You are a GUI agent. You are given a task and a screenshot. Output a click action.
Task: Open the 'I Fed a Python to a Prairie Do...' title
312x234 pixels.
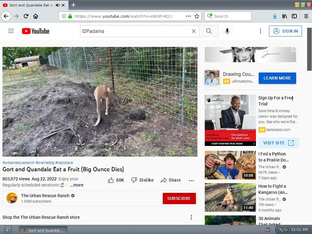tap(273, 157)
